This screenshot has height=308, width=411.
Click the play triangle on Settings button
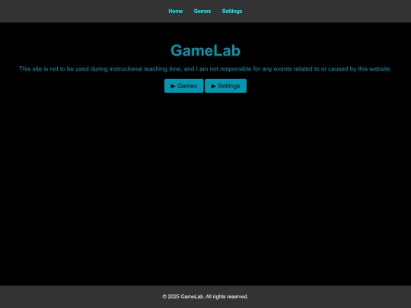(214, 86)
